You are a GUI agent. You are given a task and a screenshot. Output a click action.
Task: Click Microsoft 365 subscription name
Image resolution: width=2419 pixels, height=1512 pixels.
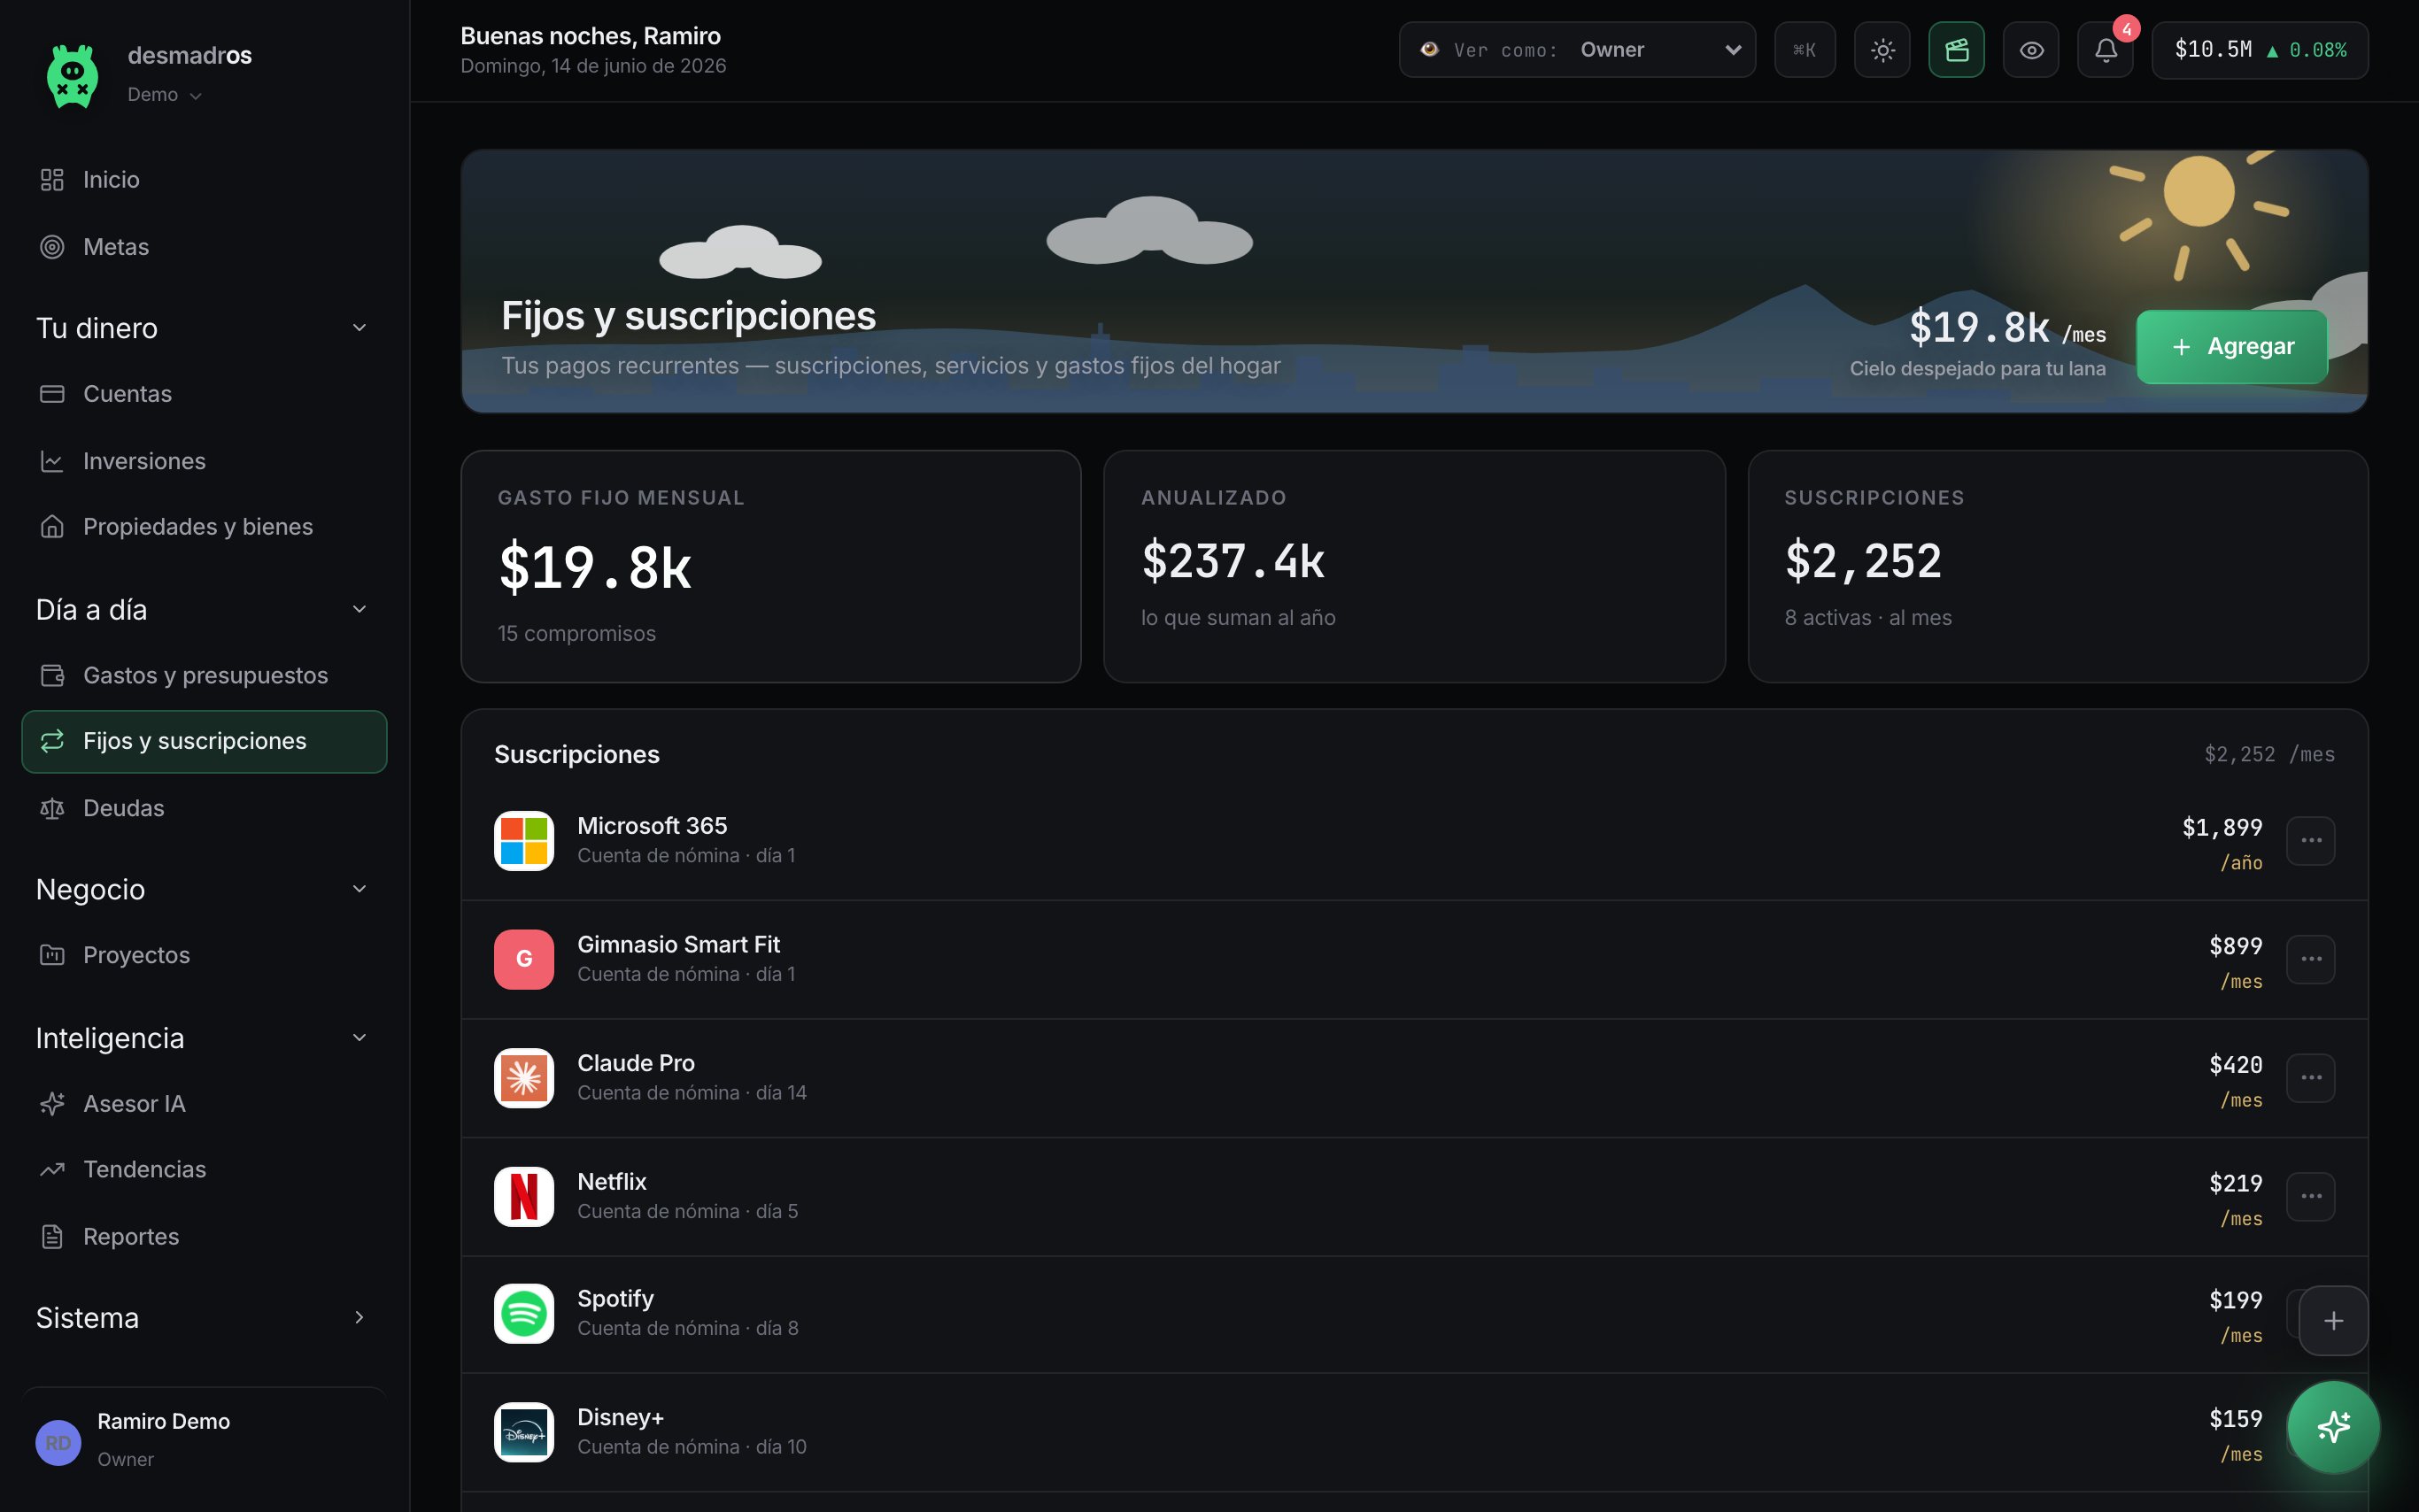(652, 826)
